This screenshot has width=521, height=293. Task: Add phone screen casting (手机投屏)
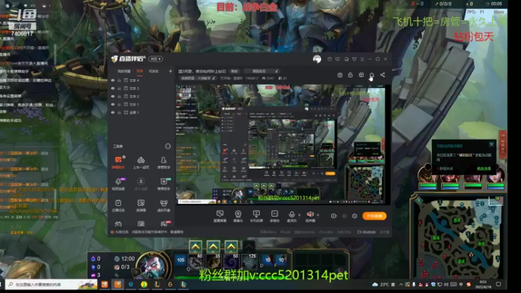click(256, 216)
